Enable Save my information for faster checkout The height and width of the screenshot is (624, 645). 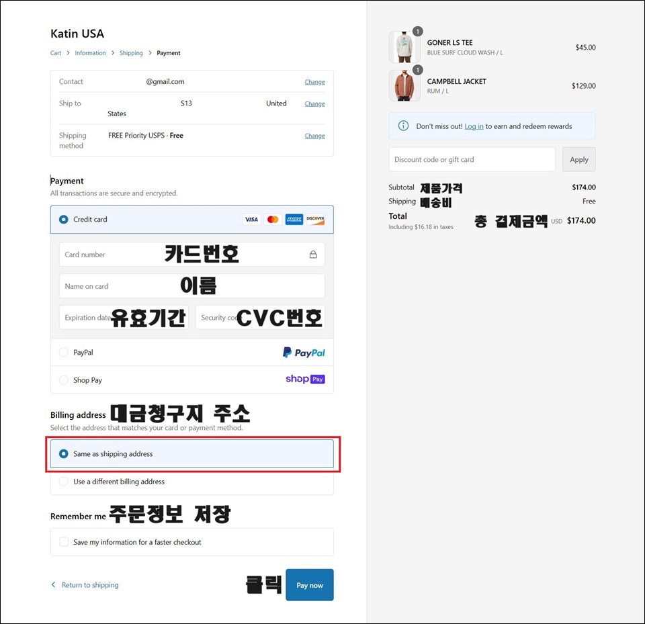click(64, 542)
